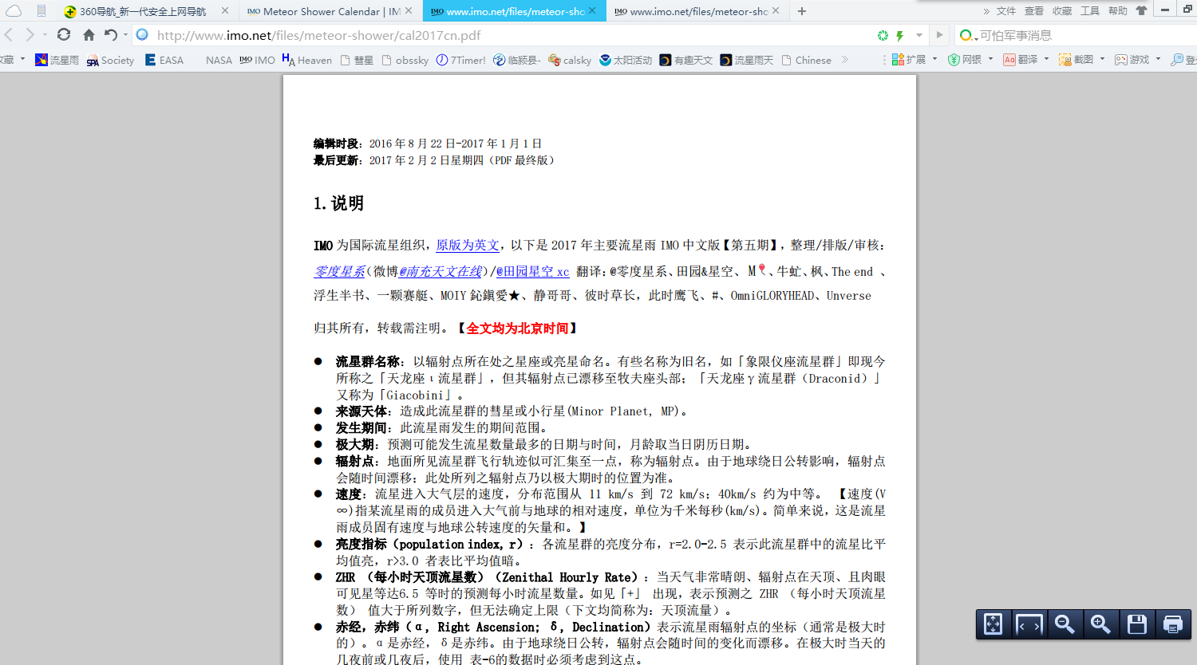Click the 截图 screenshot button
The width and height of the screenshot is (1197, 665).
point(1077,60)
